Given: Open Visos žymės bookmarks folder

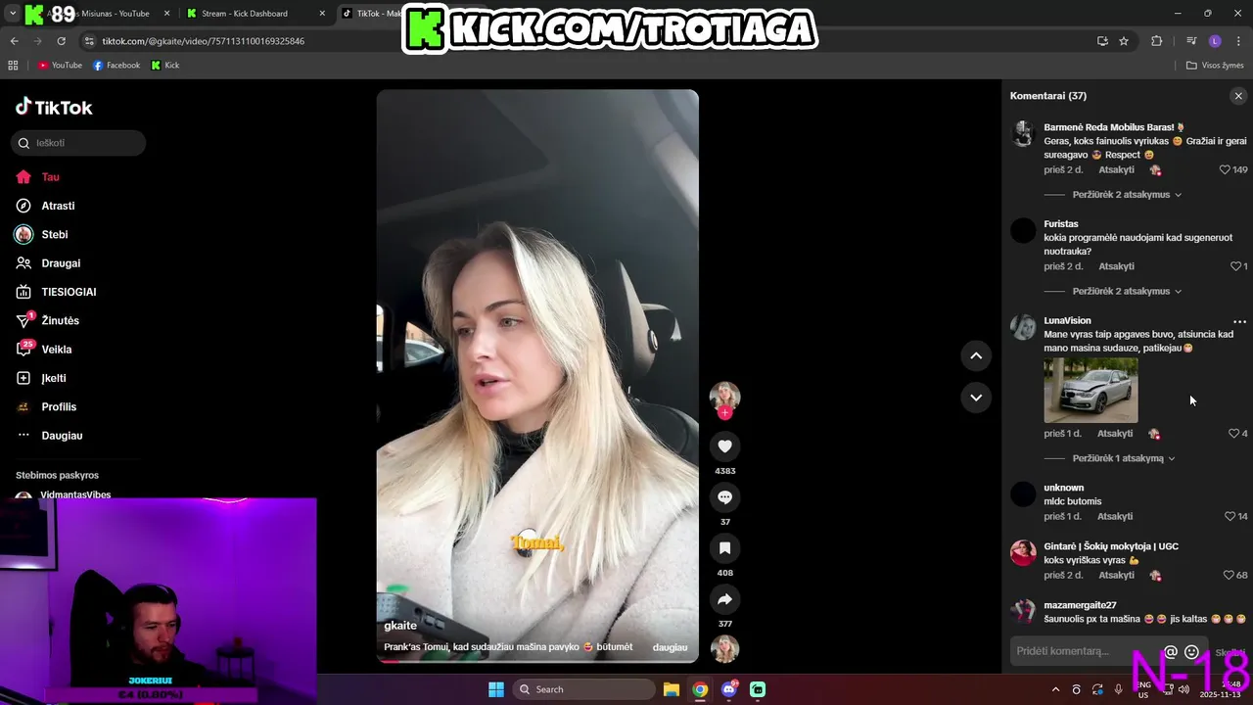Looking at the screenshot, I should click(x=1215, y=66).
